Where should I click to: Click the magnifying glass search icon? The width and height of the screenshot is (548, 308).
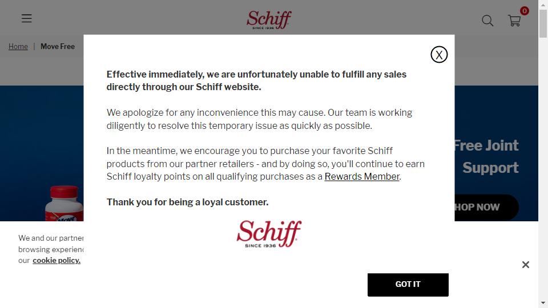coord(487,21)
